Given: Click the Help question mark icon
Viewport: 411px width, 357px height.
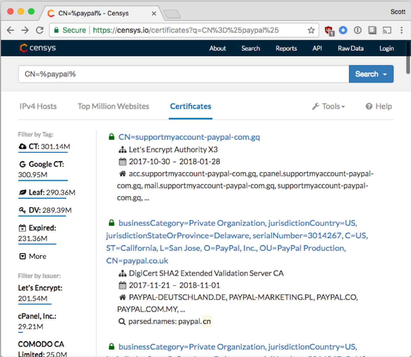Looking at the screenshot, I should tap(369, 106).
